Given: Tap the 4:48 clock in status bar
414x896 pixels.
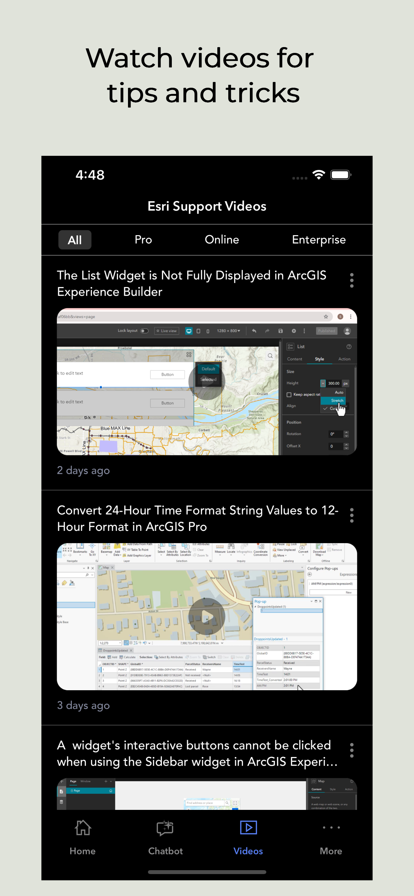Looking at the screenshot, I should tap(90, 175).
